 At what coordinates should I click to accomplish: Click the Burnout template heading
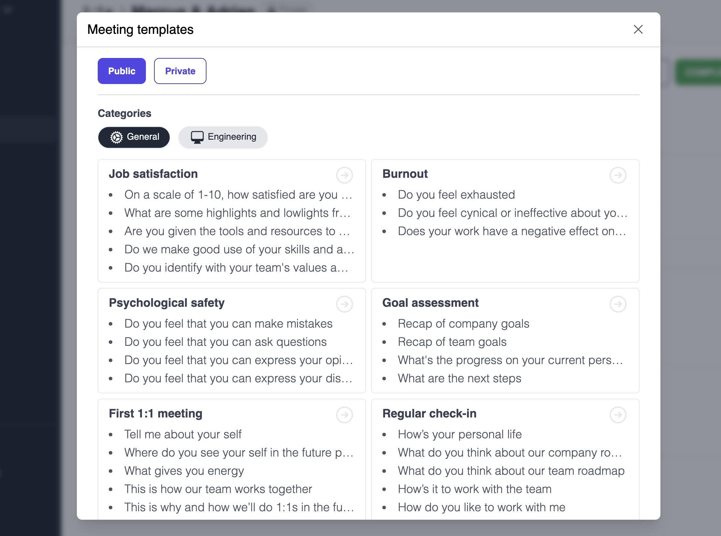pos(405,174)
